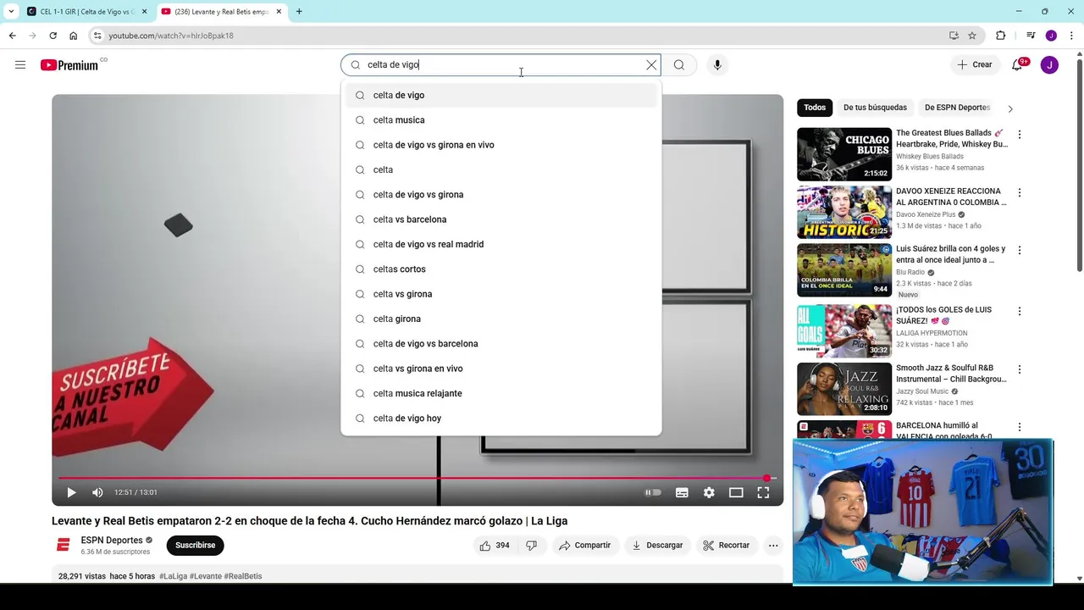Share the video via Compartir
This screenshot has height=610, width=1084.
[x=584, y=546]
